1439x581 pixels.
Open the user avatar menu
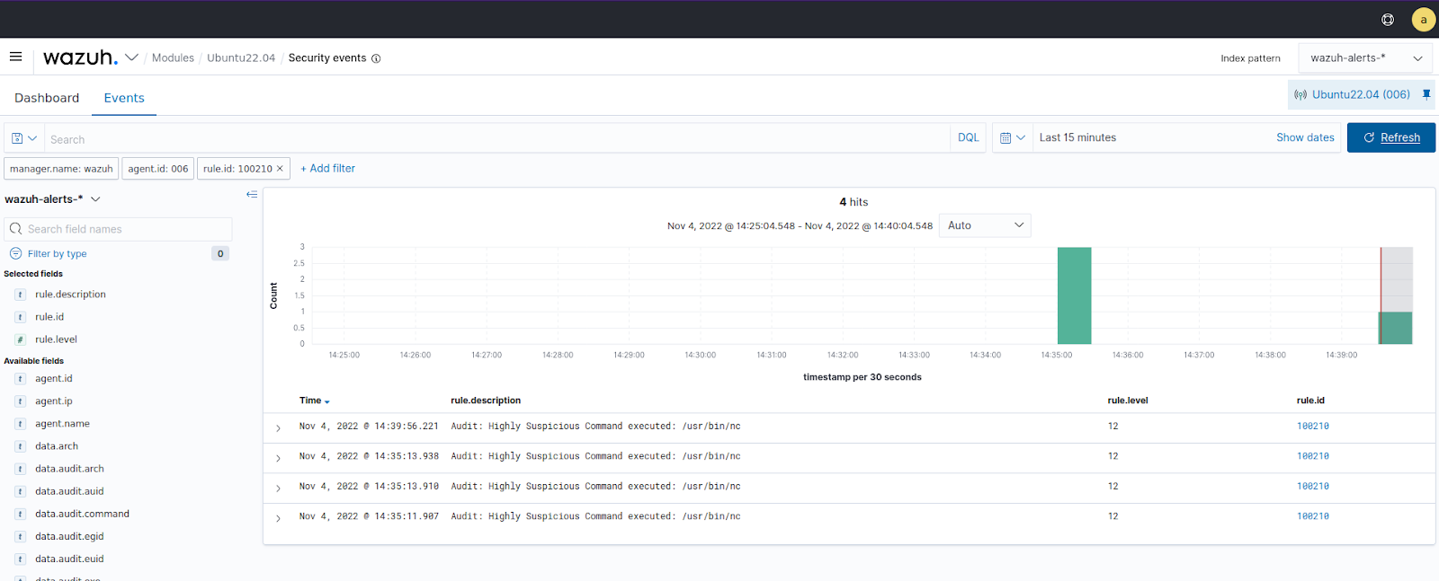[x=1423, y=20]
